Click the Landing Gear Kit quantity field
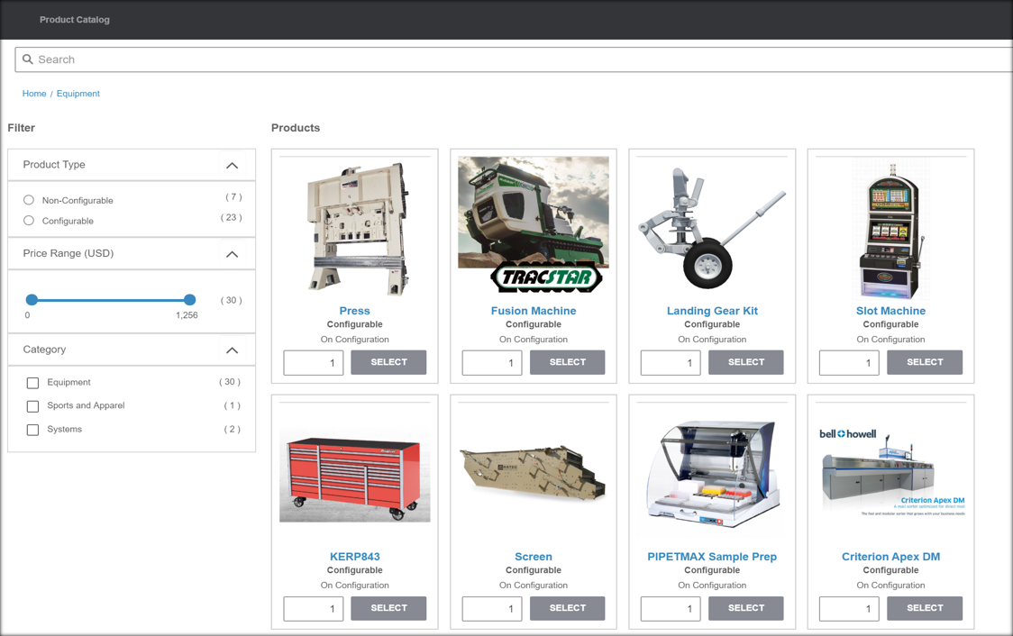This screenshot has height=636, width=1013. tap(671, 363)
